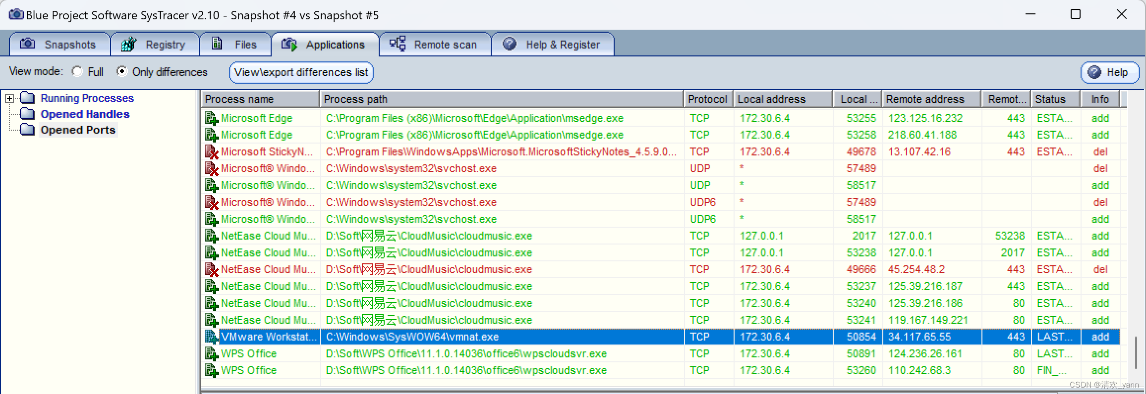Click added icon for NetEase port 2017 row
Viewport: 1146px width, 394px height.
[212, 236]
